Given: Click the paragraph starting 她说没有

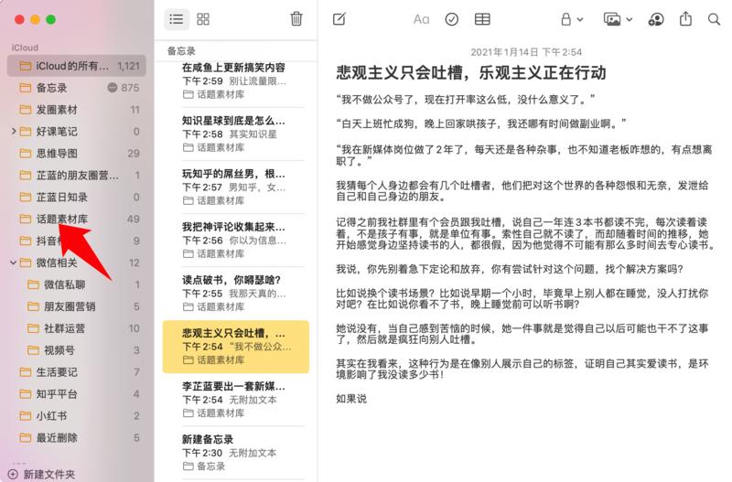Looking at the screenshot, I should pos(522,334).
